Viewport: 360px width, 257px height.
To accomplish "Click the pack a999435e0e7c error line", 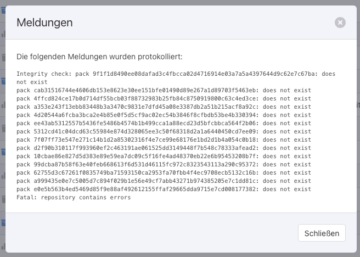I will [164, 181].
